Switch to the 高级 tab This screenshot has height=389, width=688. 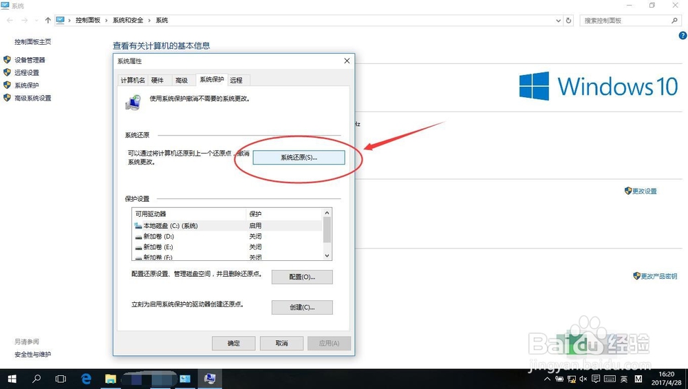coord(182,80)
